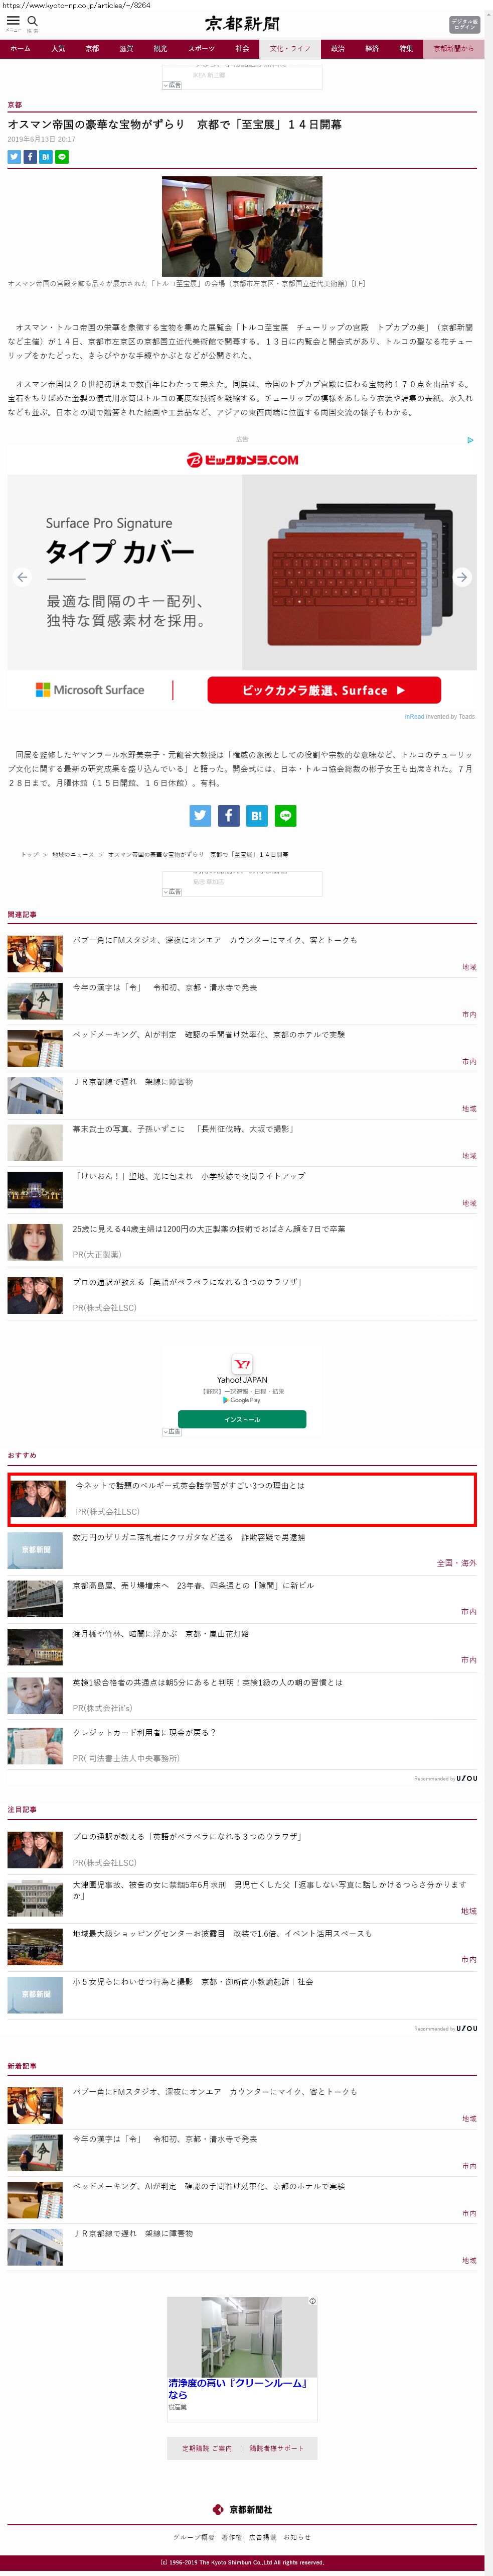This screenshot has width=493, height=2576.
Task: Expand 広告 chevron label beneath navigation bar
Action: tap(172, 85)
